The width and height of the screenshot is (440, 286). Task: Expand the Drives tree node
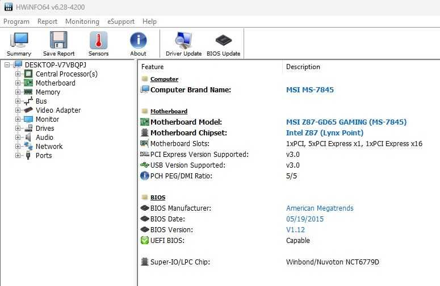[18, 128]
